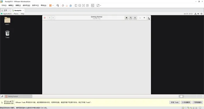Open the user1 home folder icon
The image size is (204, 109).
click(7, 21)
